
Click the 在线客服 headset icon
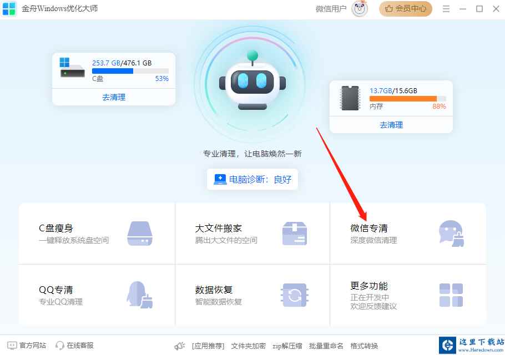[59, 346]
